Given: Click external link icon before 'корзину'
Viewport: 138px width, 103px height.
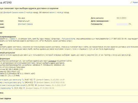Looking at the screenshot, I should coord(9,39).
